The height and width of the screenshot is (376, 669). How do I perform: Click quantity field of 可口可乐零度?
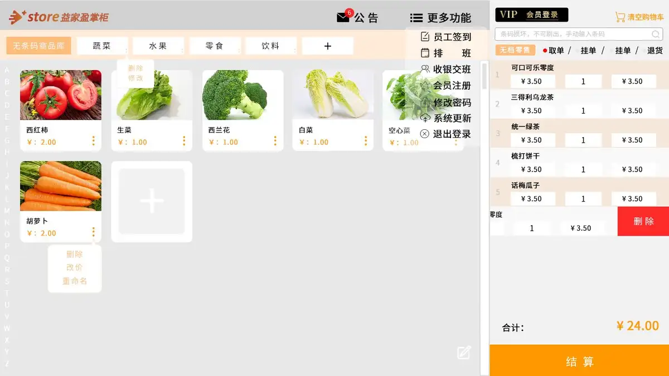(x=583, y=81)
